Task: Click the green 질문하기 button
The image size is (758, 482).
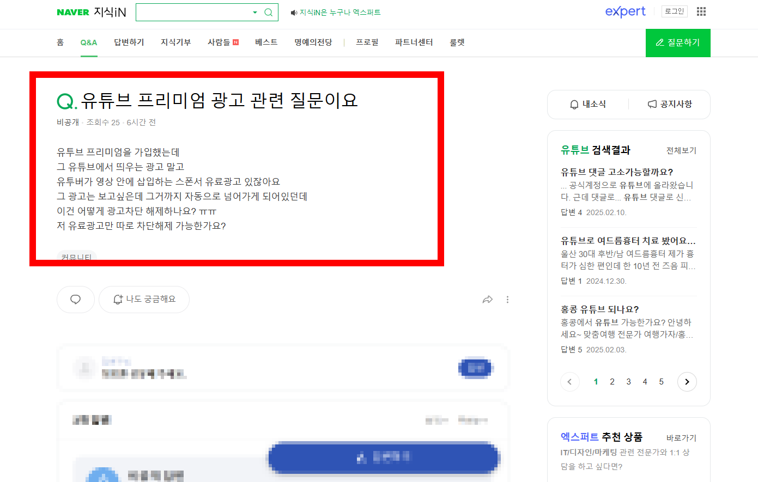Action: click(678, 42)
